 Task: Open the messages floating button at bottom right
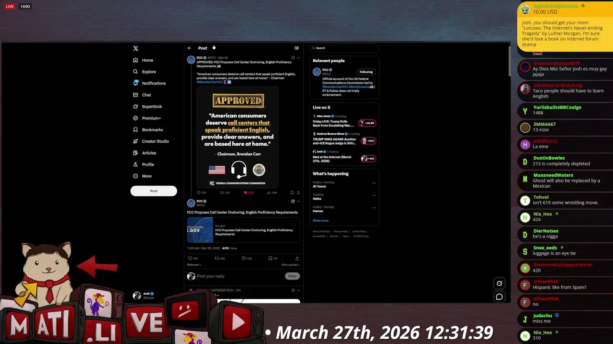[x=499, y=297]
